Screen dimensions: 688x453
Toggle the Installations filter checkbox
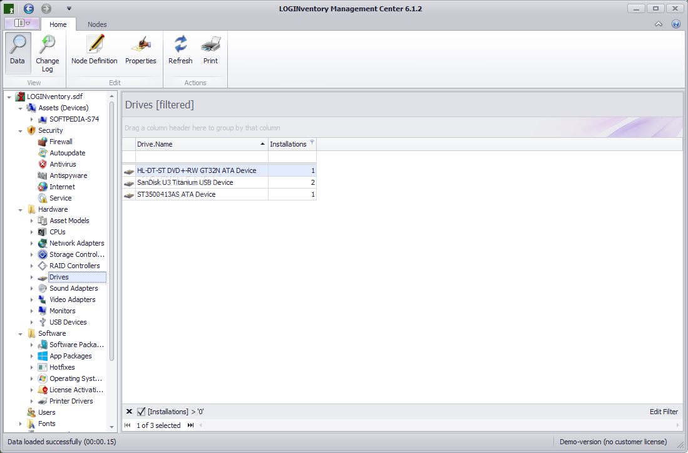141,412
